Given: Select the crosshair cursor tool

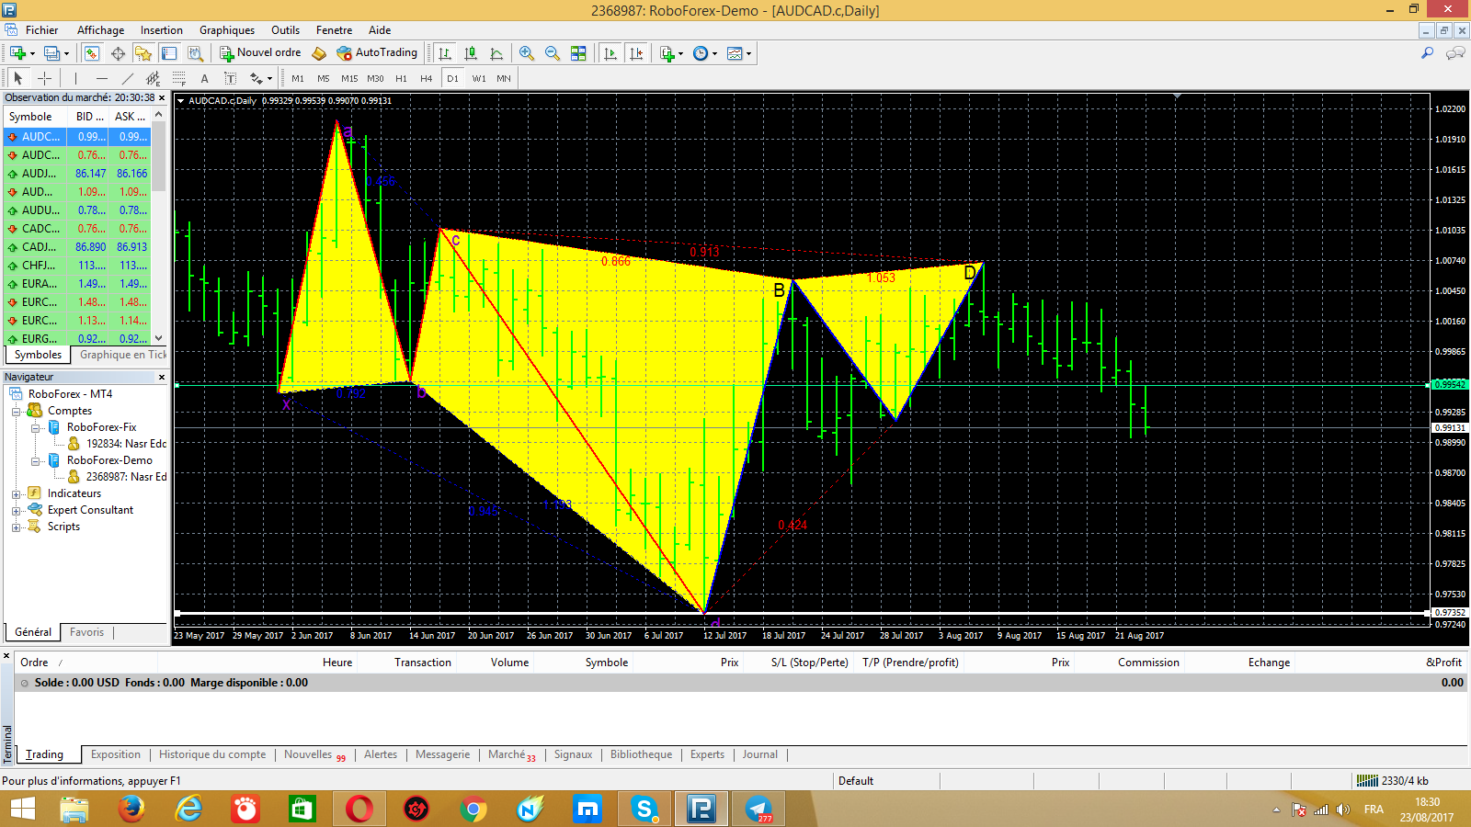Looking at the screenshot, I should [44, 79].
